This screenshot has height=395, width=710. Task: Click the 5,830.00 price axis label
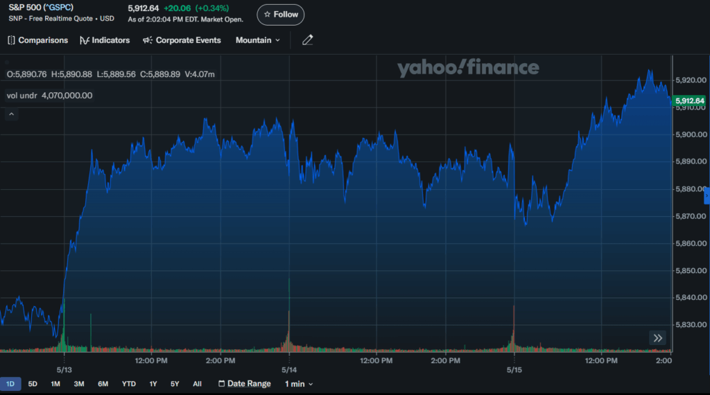click(691, 324)
